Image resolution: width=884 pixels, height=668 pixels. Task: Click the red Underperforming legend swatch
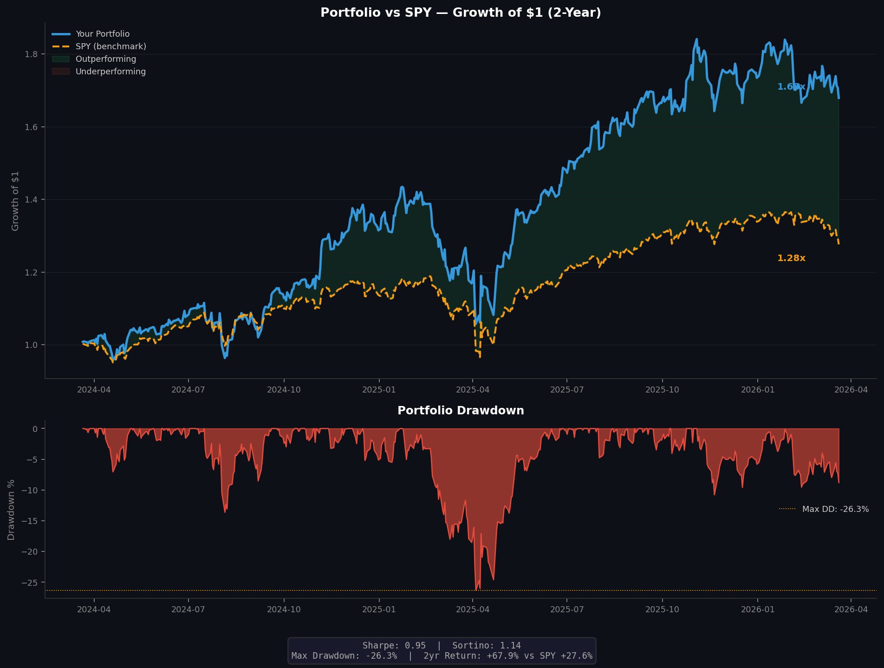(x=60, y=72)
